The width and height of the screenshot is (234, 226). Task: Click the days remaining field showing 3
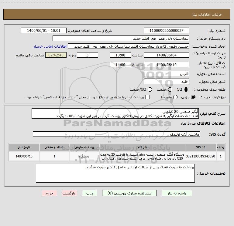[88, 55]
